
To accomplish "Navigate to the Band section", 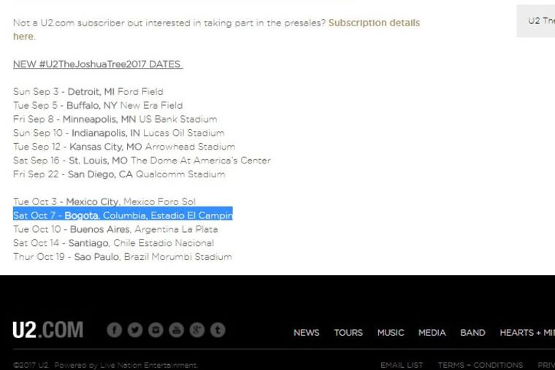I will coord(472,333).
